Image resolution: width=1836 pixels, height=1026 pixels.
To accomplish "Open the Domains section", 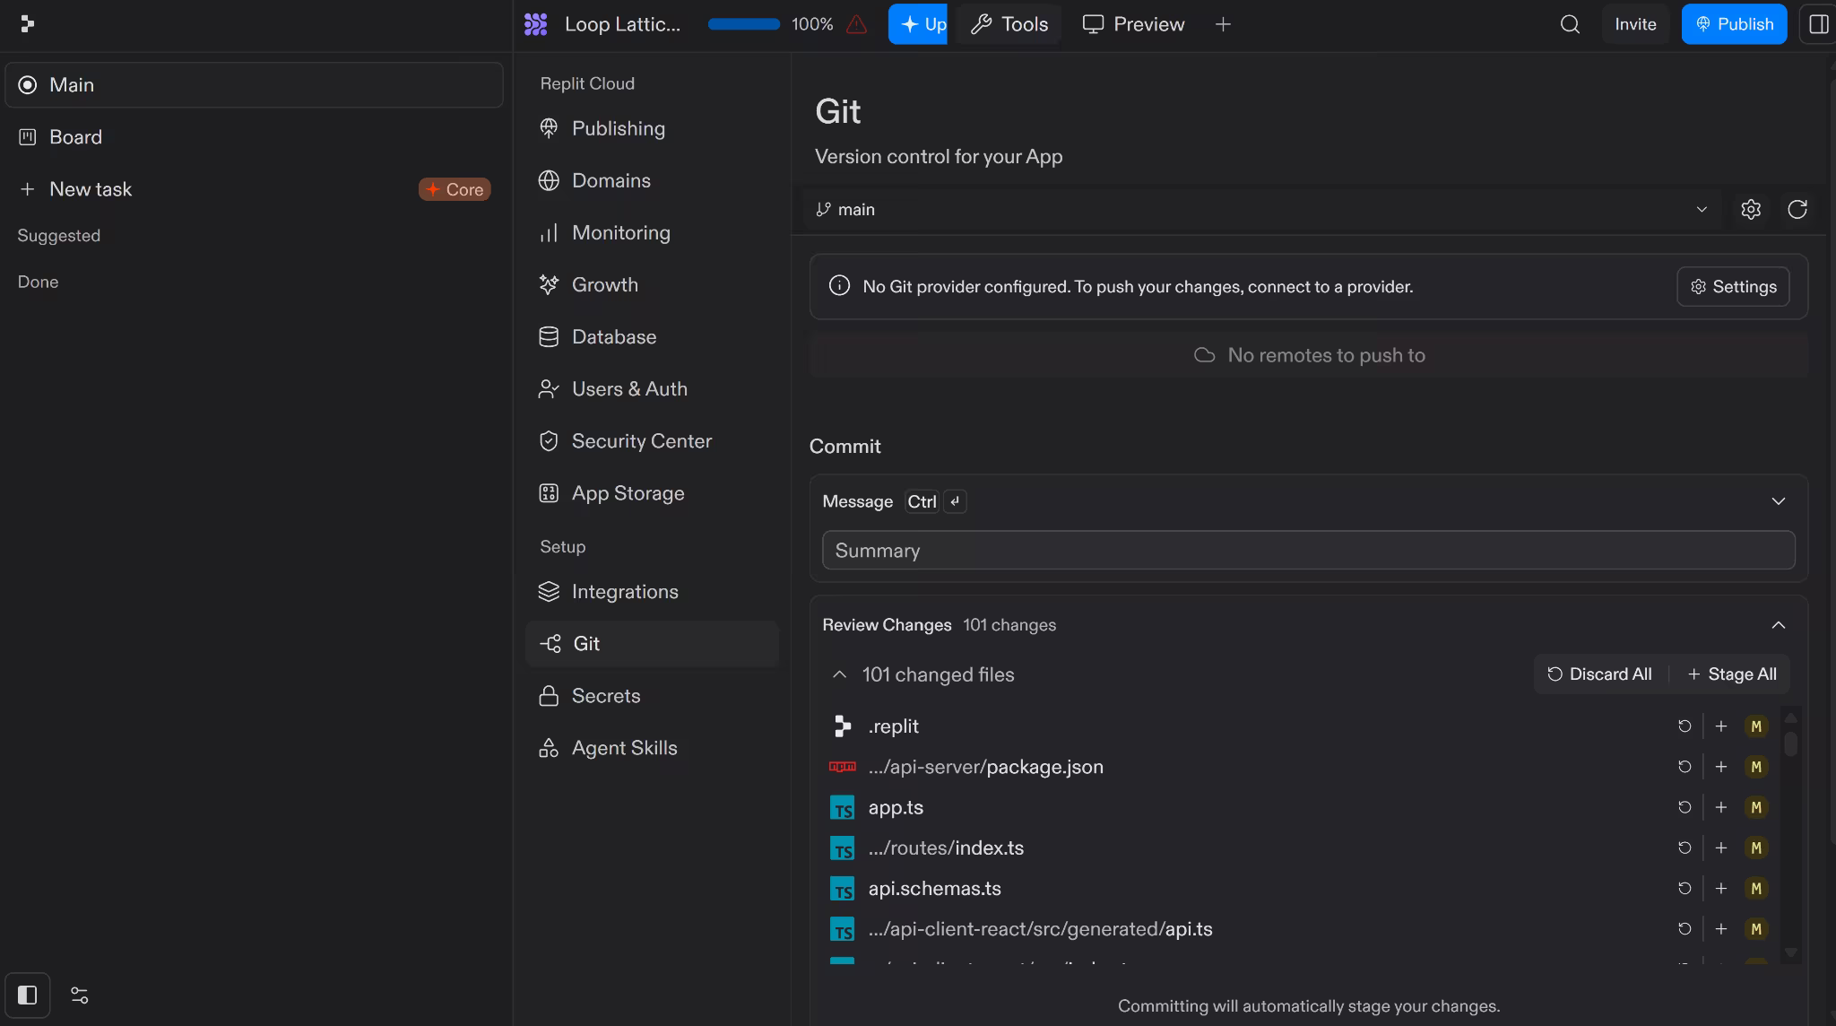I will pos(652,180).
